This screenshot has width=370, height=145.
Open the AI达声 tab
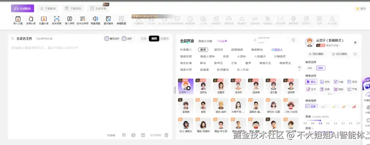[x=222, y=41]
